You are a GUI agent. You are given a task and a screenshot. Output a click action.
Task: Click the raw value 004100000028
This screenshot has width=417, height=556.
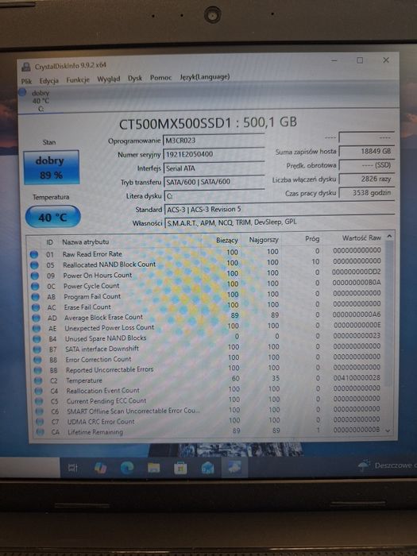357,377
